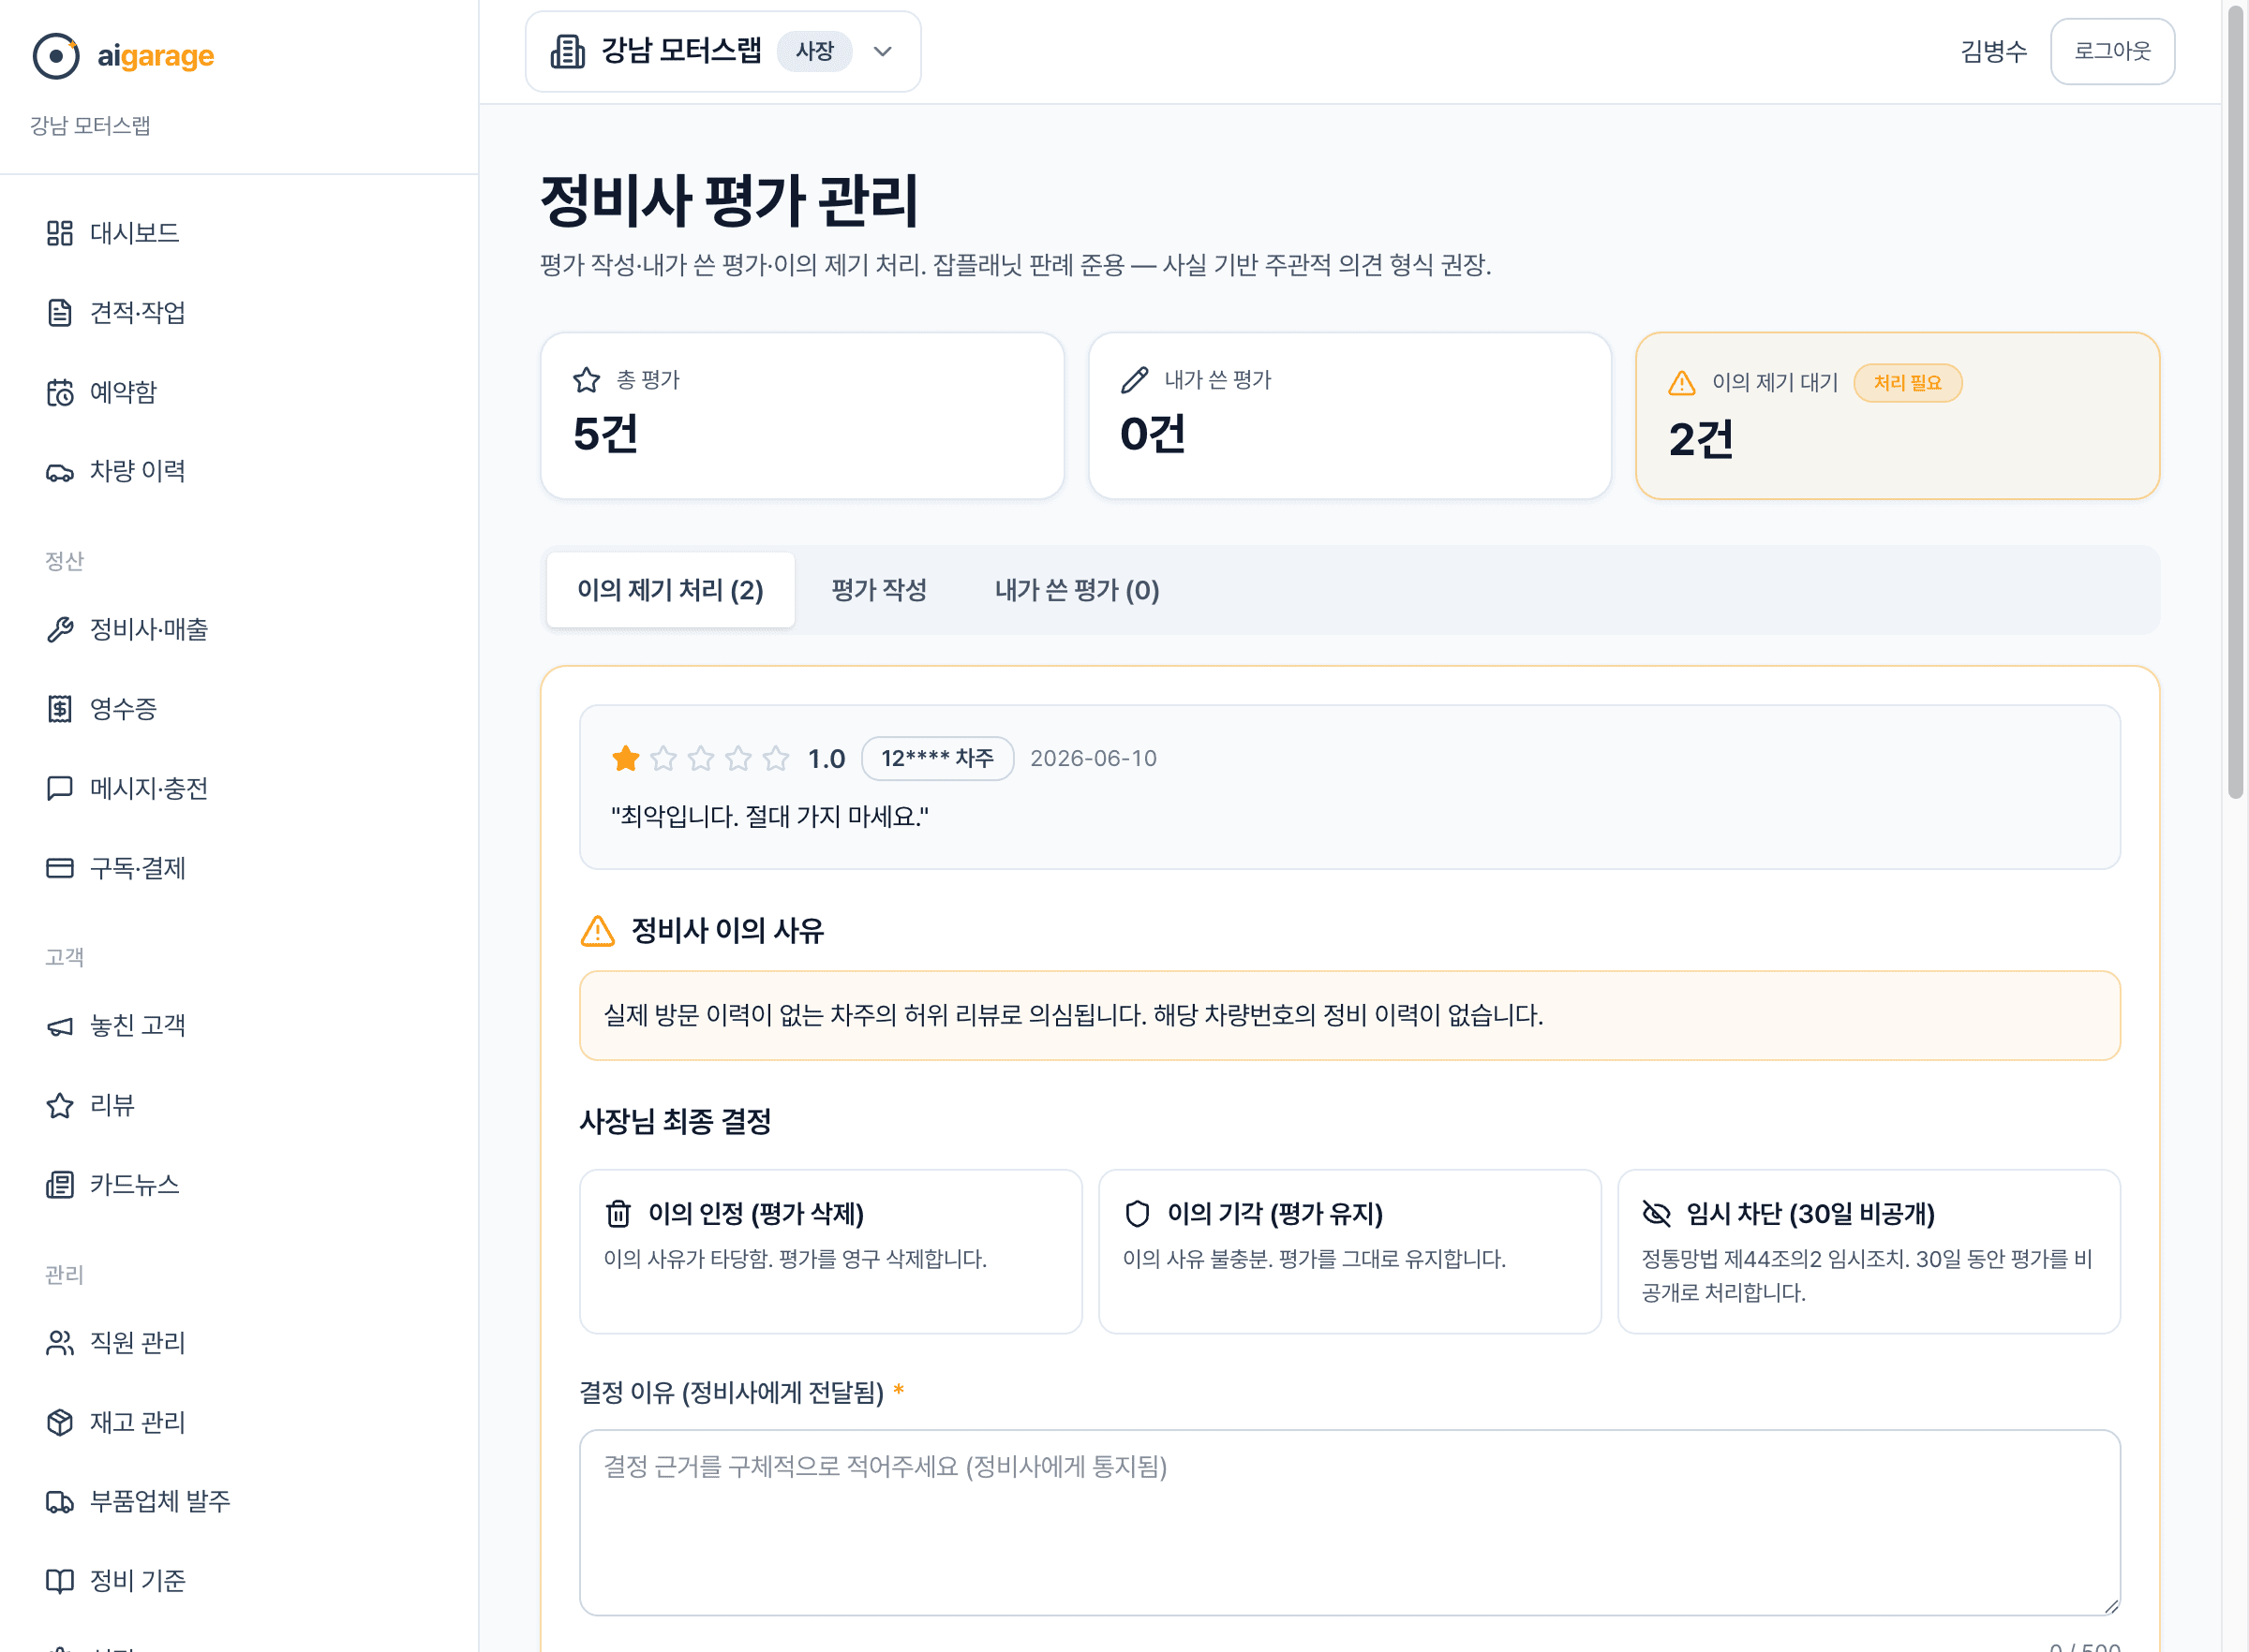This screenshot has height=1652, width=2249.
Task: Open 직원 관리 menu item
Action: (x=238, y=1343)
